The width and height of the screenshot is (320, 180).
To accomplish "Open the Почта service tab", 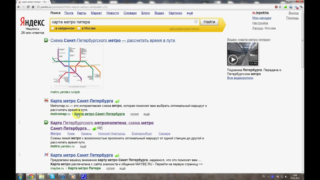I will (69, 13).
